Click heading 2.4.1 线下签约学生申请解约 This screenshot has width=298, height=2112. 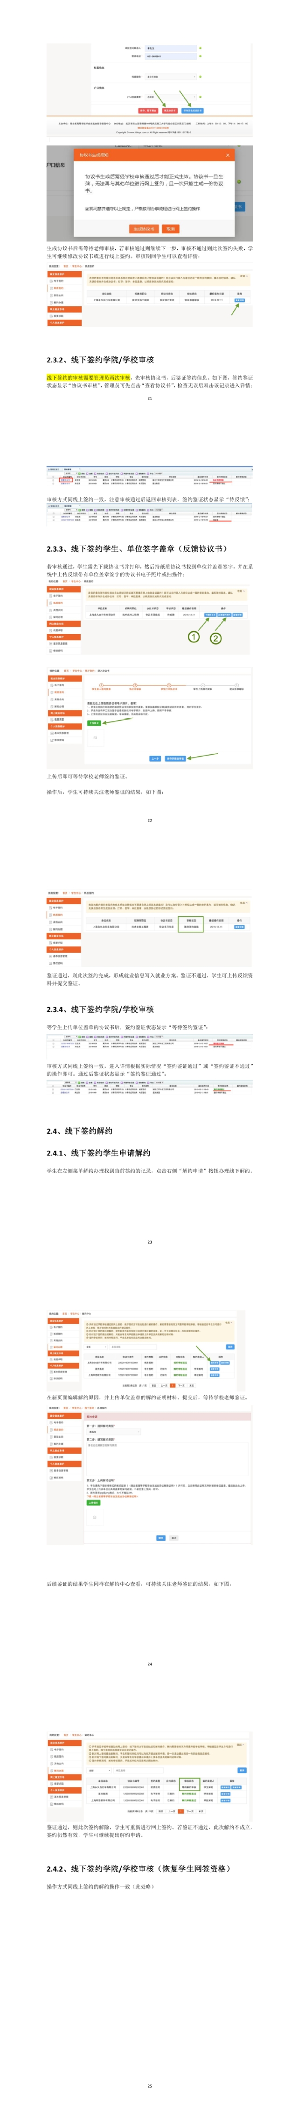(x=97, y=1153)
